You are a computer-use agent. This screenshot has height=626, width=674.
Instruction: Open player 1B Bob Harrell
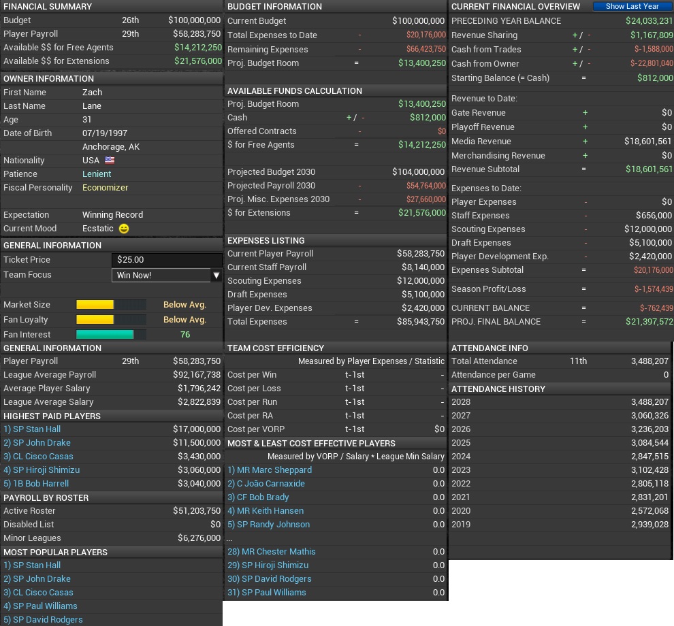point(36,483)
